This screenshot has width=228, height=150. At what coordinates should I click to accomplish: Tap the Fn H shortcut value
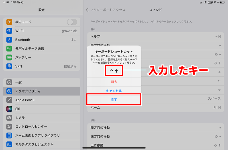click(217, 108)
